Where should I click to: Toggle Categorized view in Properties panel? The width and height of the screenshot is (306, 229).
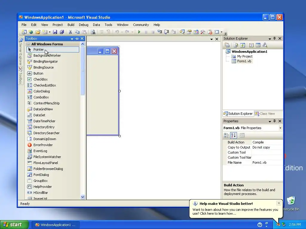tap(227, 135)
